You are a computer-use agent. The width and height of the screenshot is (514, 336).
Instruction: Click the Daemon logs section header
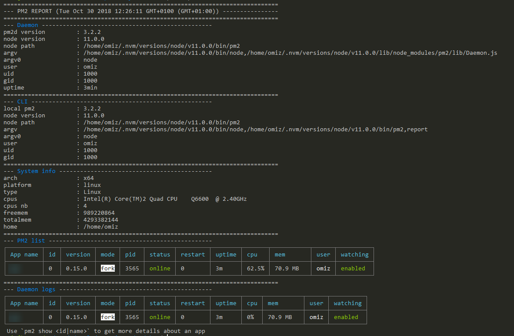coord(36,289)
